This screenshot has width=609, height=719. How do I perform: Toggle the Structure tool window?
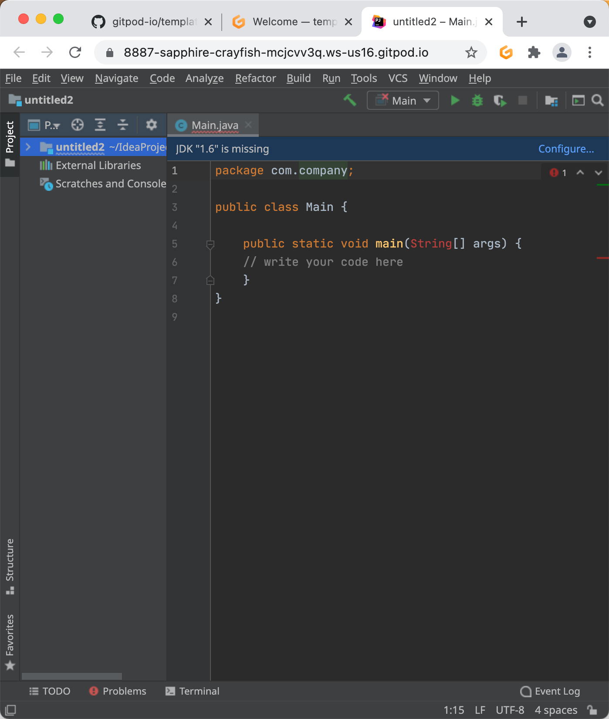(x=10, y=566)
